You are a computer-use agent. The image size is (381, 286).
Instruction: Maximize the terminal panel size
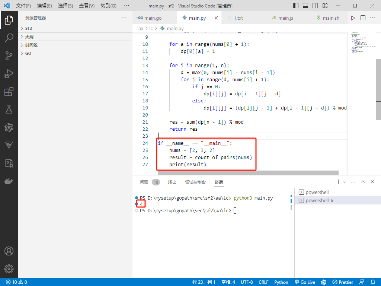[363, 182]
